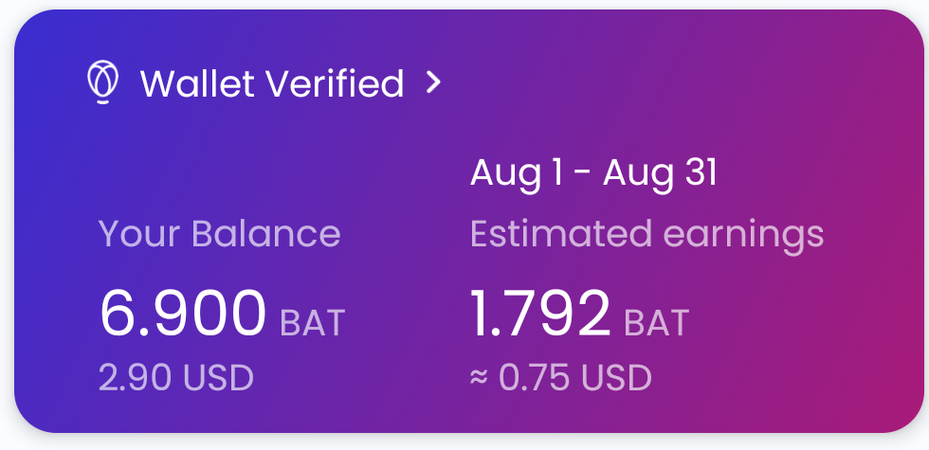
Task: Click the Aug 1 - Aug 31 date range
Action: point(593,173)
